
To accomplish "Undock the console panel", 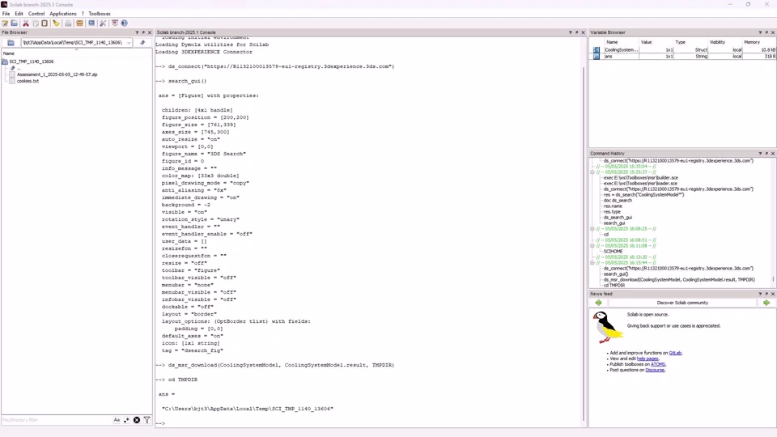I will (577, 32).
